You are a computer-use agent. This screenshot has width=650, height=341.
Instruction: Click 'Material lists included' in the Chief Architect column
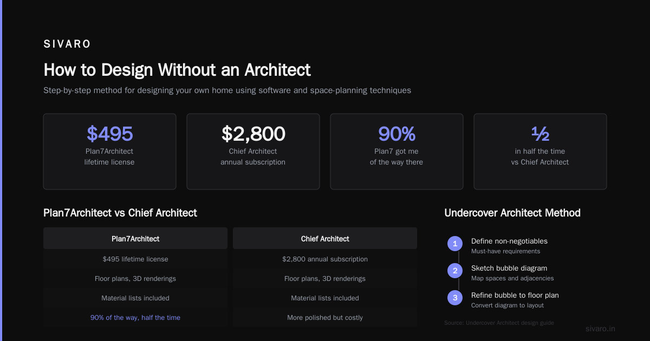(325, 298)
